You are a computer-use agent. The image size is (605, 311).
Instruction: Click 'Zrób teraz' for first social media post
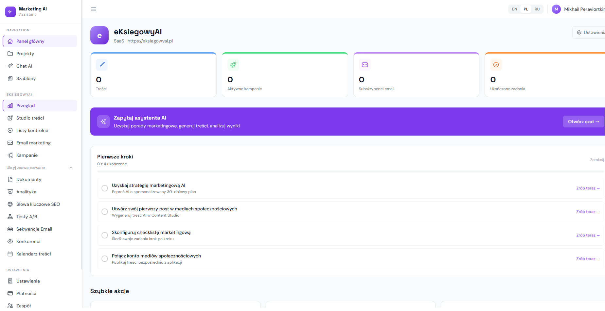[x=588, y=212]
